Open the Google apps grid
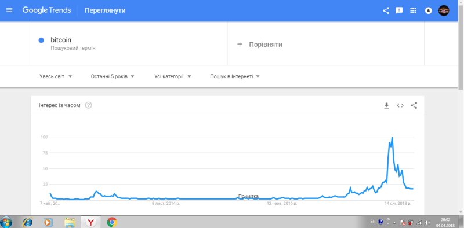Image resolution: width=464 pixels, height=228 pixels. [x=413, y=10]
